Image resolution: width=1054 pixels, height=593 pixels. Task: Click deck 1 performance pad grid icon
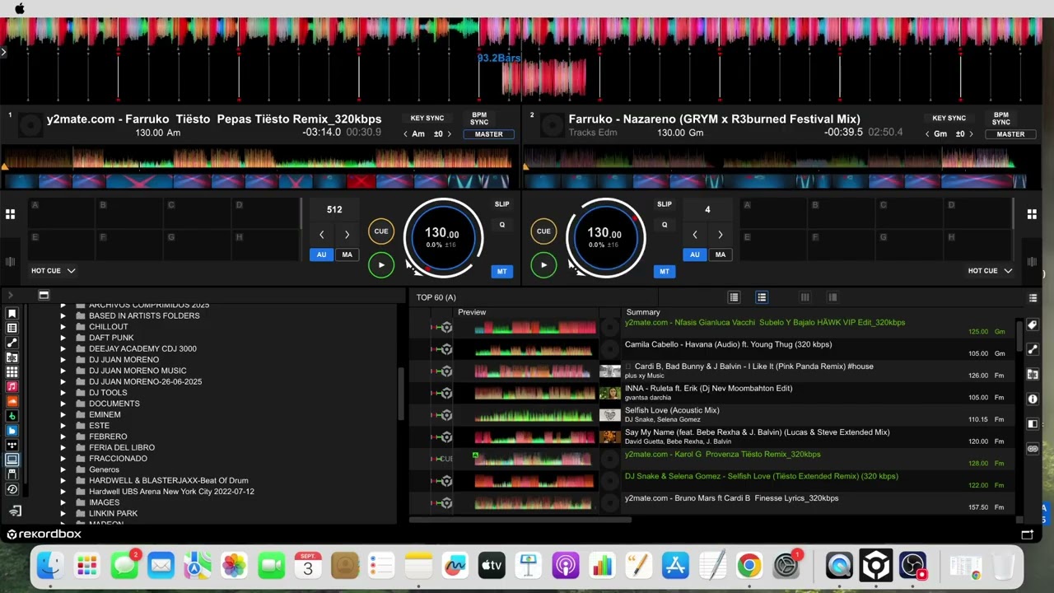click(x=10, y=214)
